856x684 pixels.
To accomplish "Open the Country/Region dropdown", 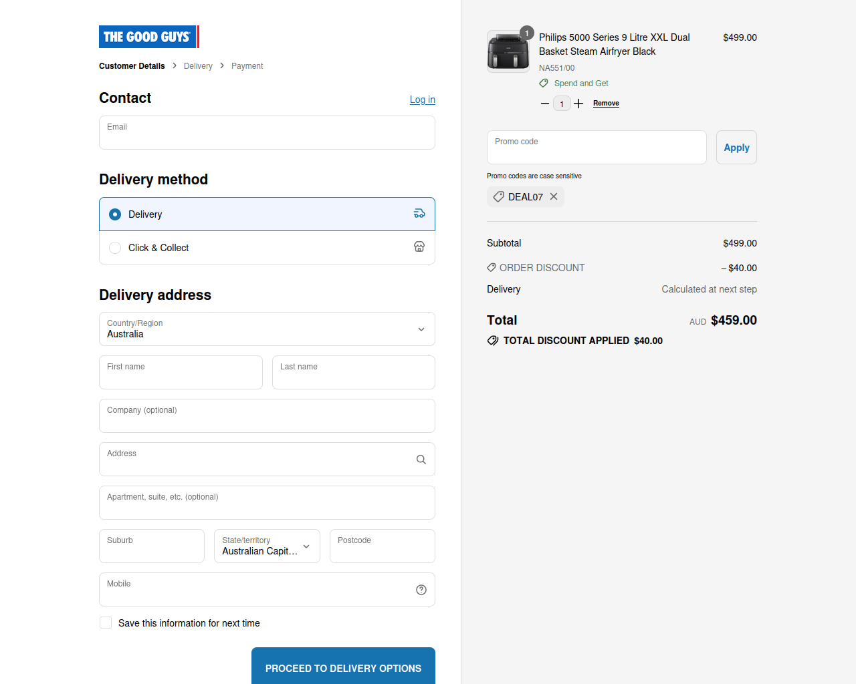I will 267,329.
